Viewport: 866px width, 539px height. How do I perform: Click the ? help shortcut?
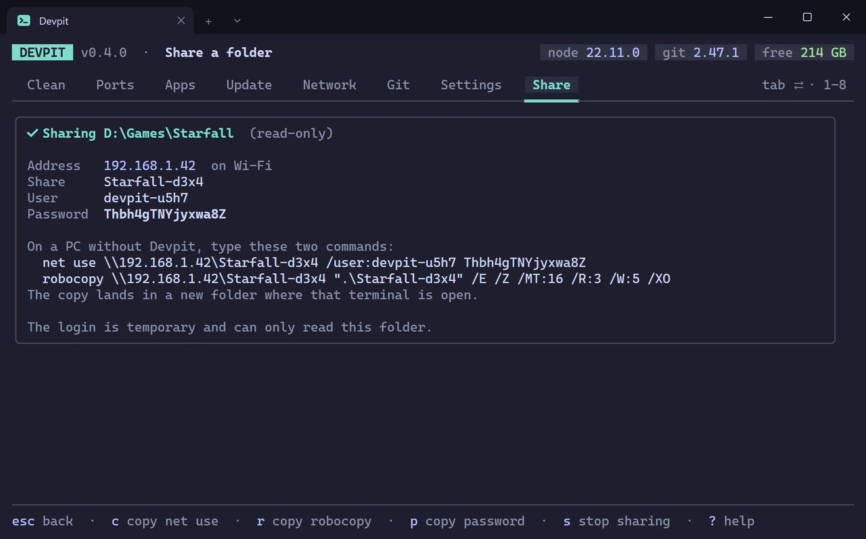coord(732,521)
